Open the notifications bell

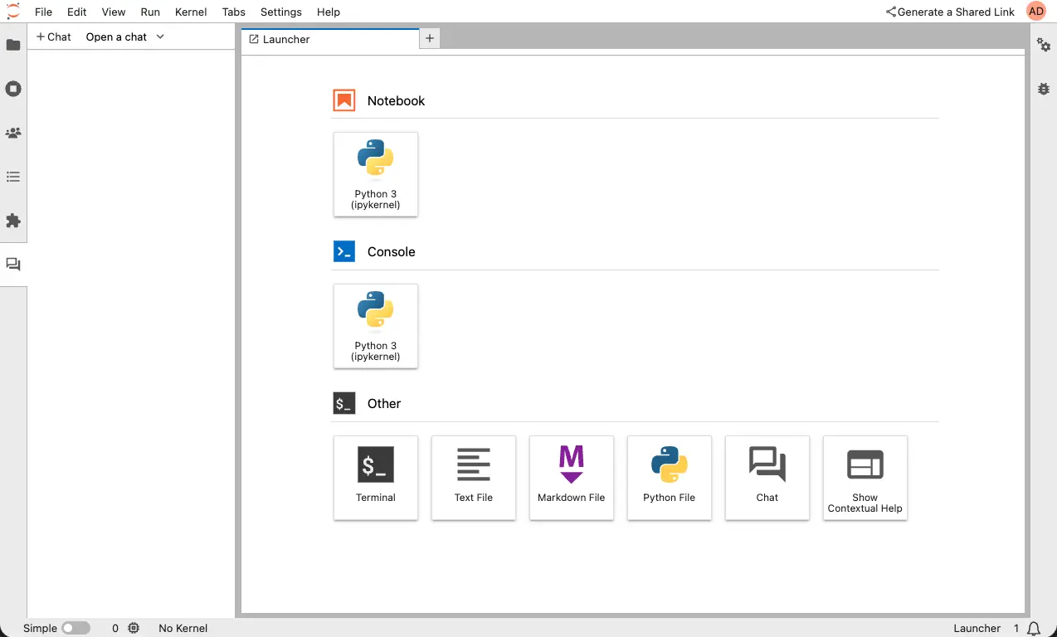[x=1033, y=628]
